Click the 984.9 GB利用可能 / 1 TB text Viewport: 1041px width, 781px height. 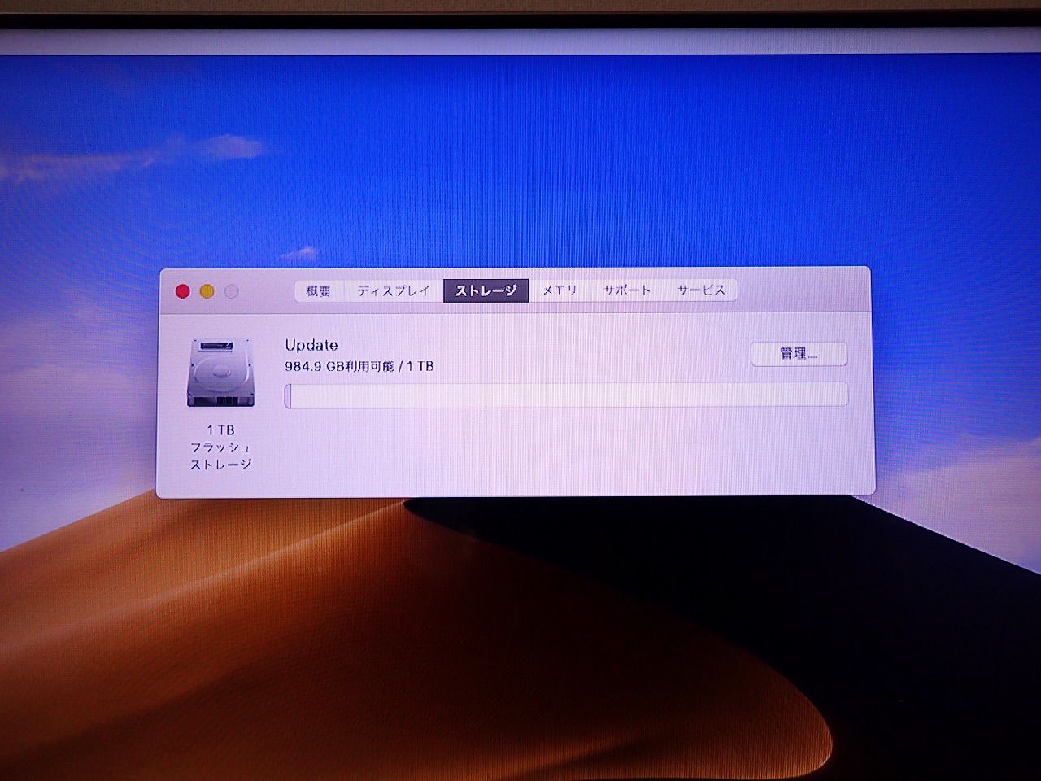point(359,367)
